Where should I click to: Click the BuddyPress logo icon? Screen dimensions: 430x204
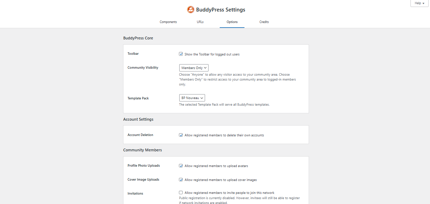[191, 9]
